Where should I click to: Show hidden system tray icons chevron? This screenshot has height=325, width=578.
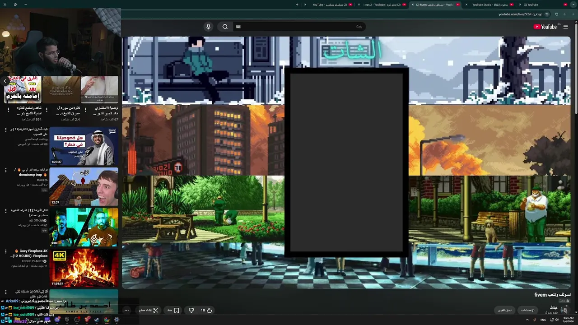pyautogui.click(x=527, y=320)
